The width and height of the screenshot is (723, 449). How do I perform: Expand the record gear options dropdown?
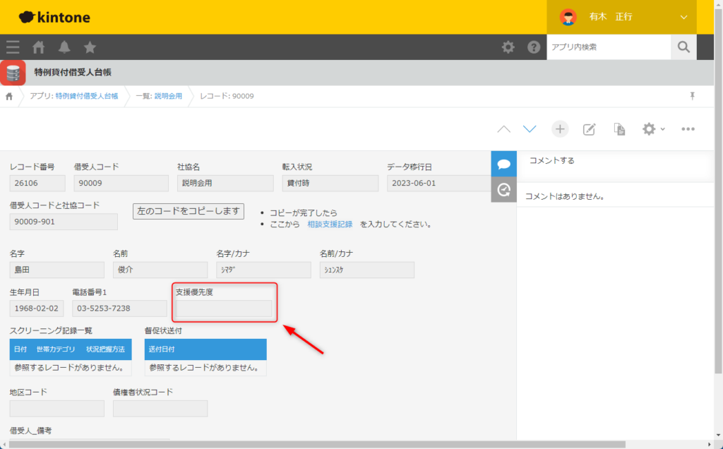pyautogui.click(x=653, y=129)
